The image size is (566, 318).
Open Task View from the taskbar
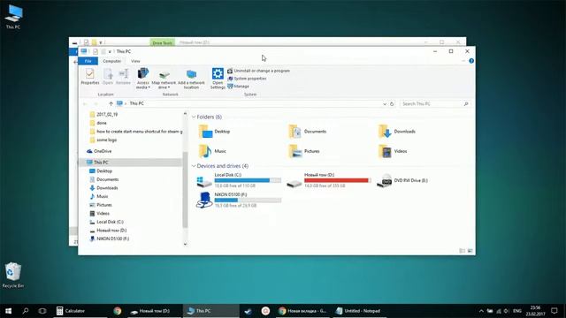(x=42, y=311)
